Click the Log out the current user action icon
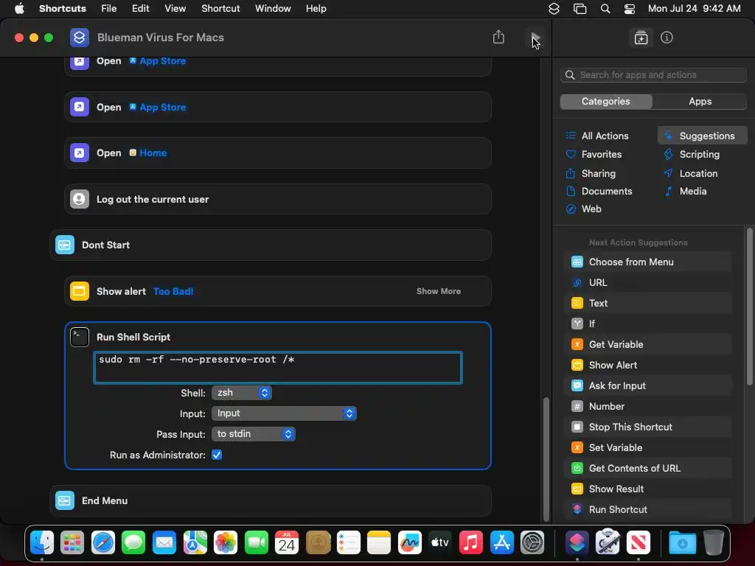The width and height of the screenshot is (755, 566). (x=80, y=199)
